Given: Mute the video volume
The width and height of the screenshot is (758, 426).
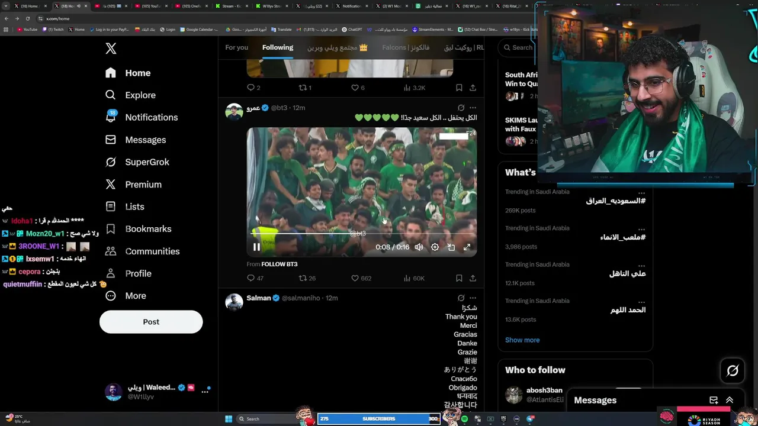Looking at the screenshot, I should click(x=419, y=247).
